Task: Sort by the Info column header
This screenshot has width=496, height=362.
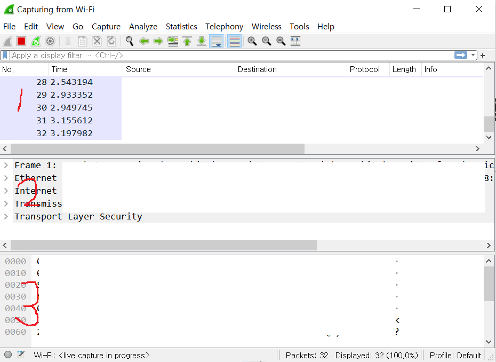Action: pos(452,69)
